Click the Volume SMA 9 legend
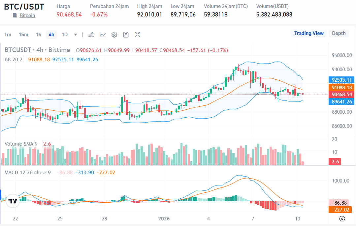The width and height of the screenshot is (356, 226). [x=21, y=144]
